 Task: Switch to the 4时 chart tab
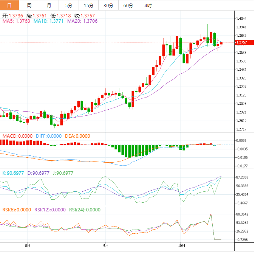(x=148, y=5)
